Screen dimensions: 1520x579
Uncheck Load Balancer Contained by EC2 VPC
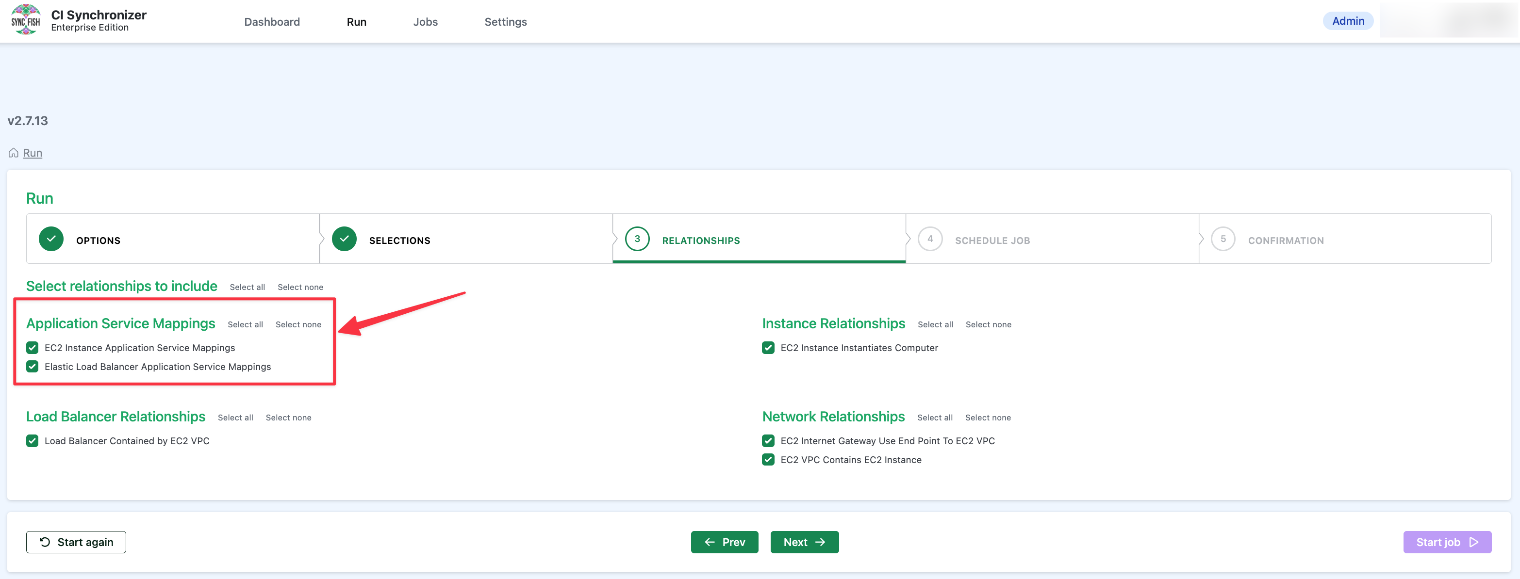(33, 441)
